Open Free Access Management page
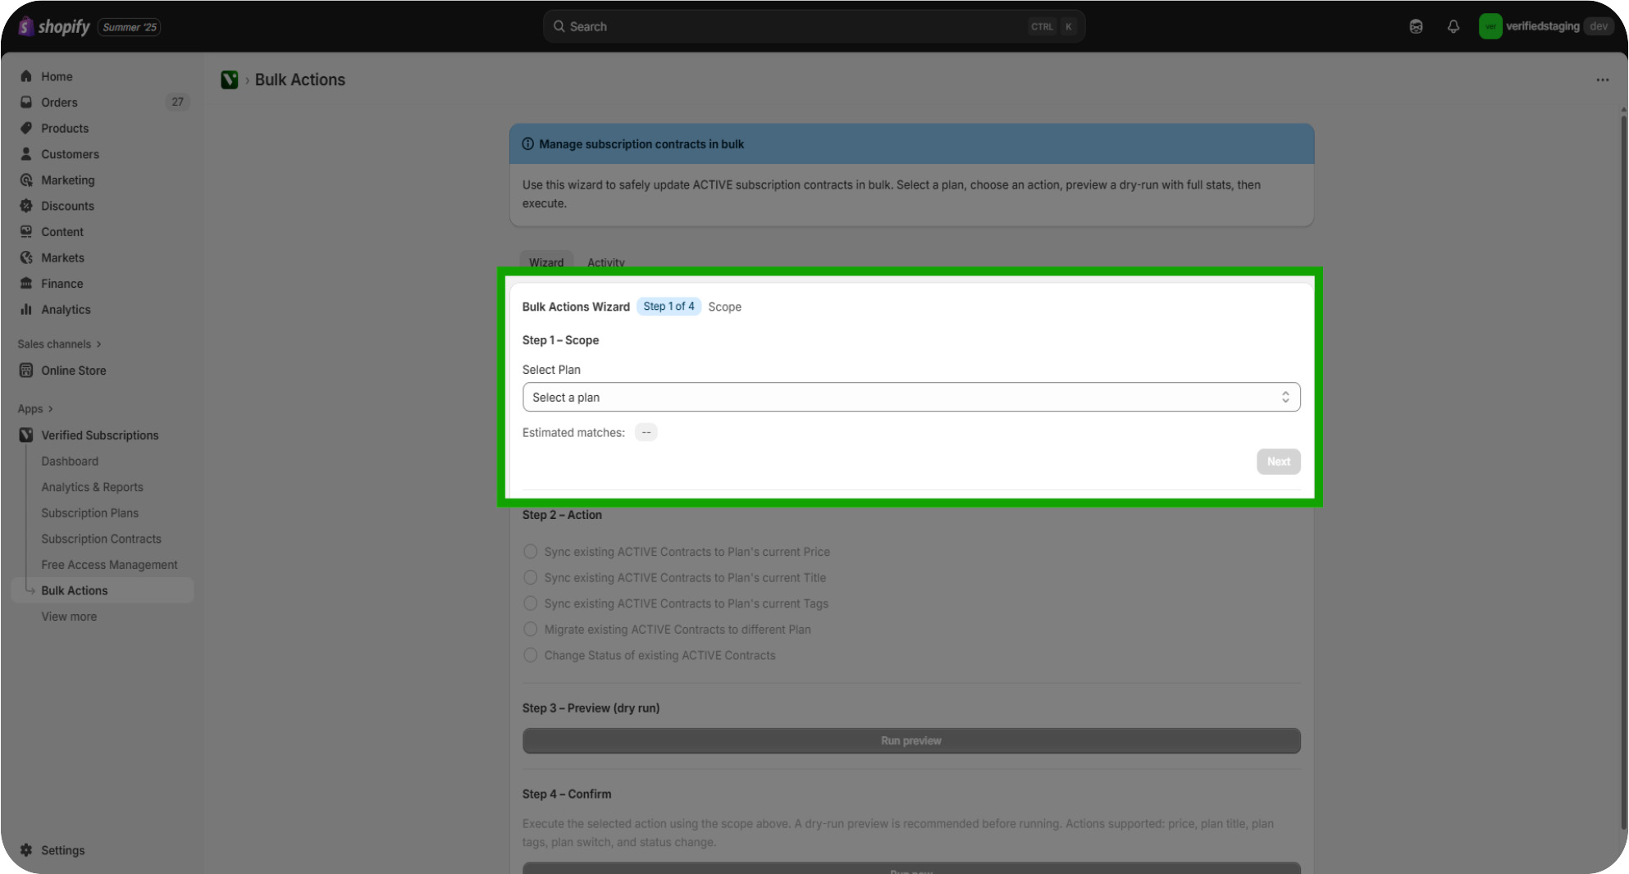1629x874 pixels. coord(109,565)
